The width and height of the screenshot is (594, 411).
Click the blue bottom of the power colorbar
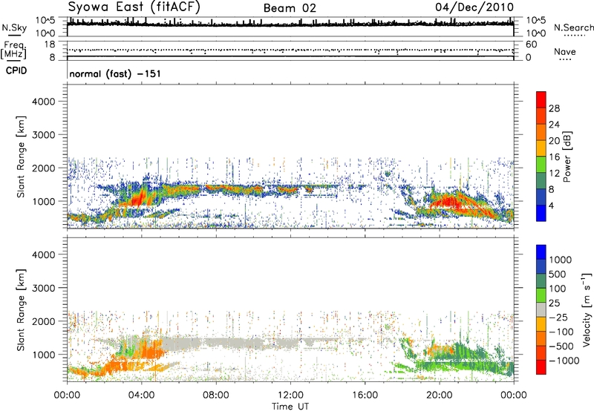(x=541, y=213)
